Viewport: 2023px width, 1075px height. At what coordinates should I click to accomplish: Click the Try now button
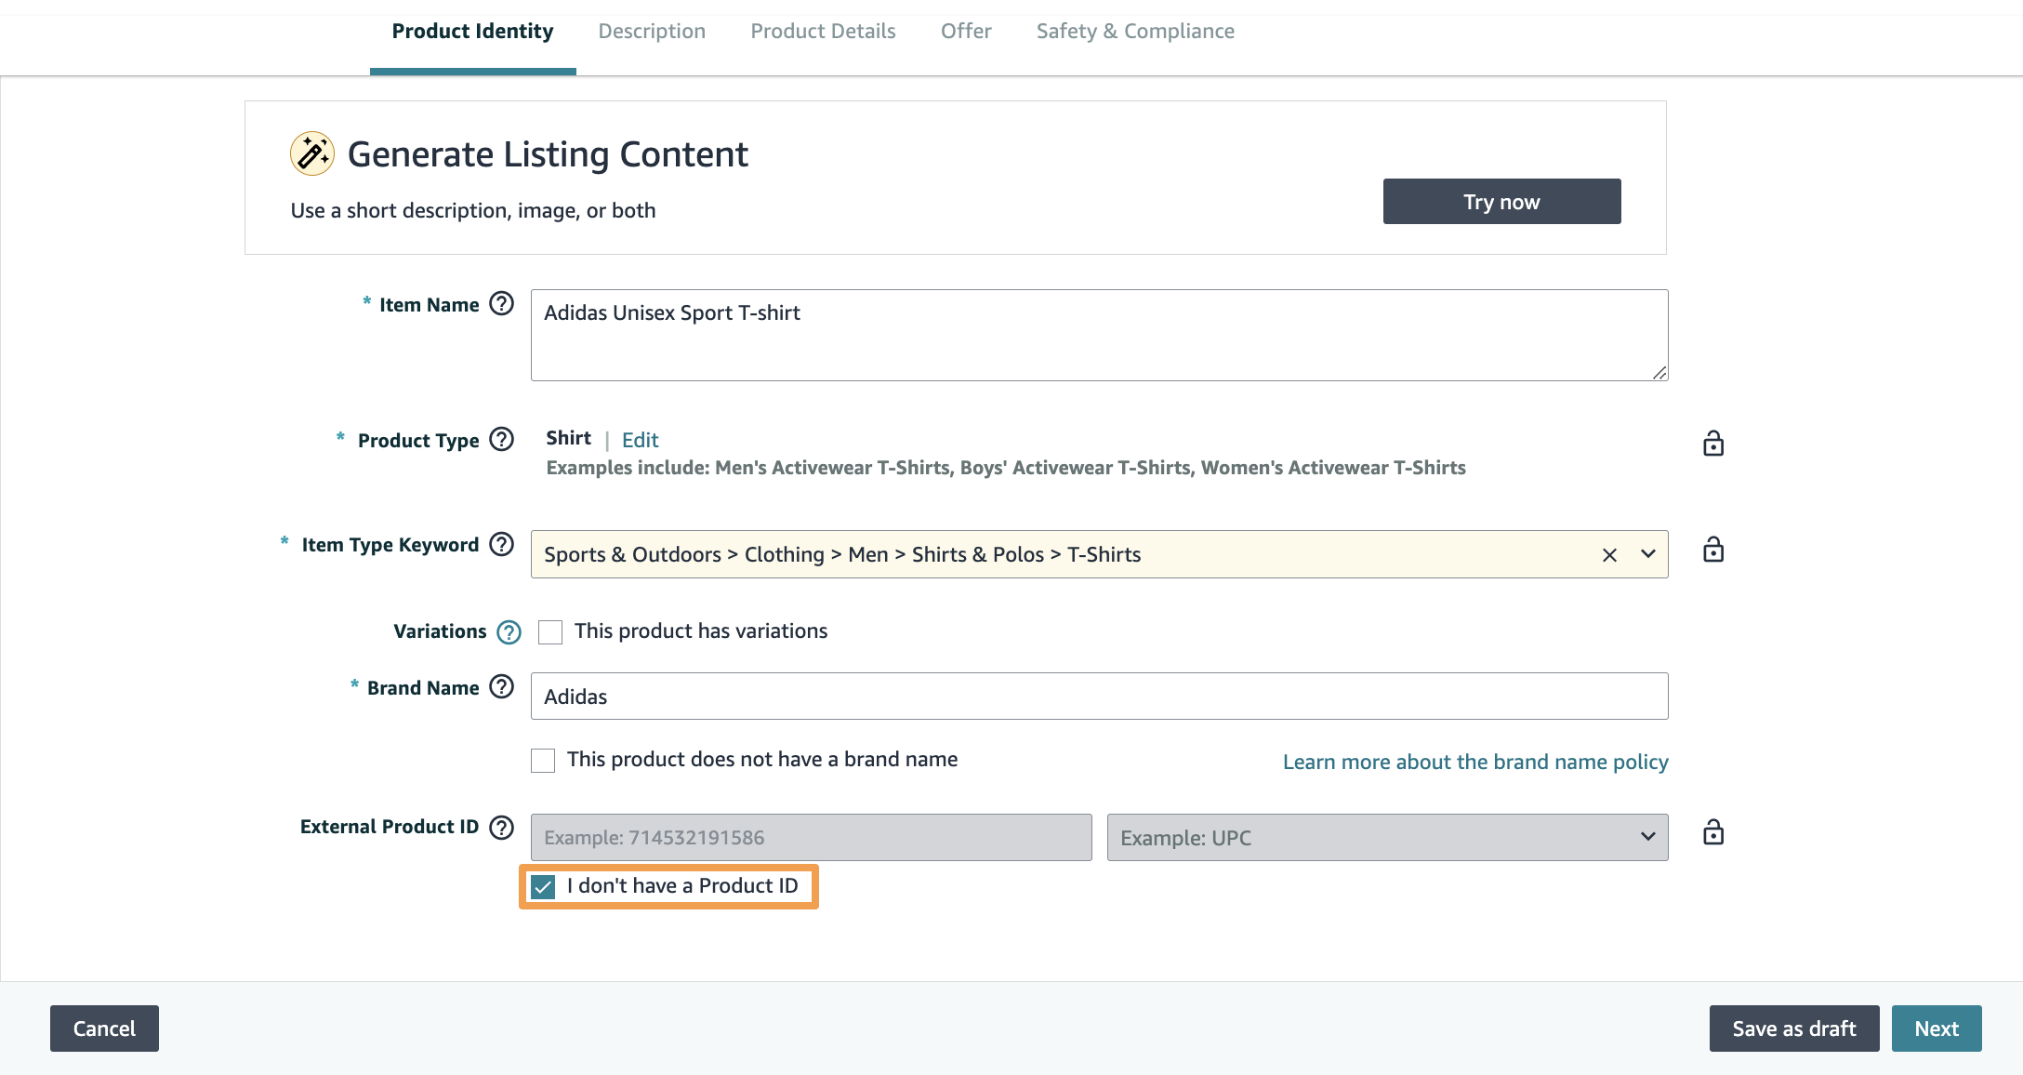[x=1501, y=202]
